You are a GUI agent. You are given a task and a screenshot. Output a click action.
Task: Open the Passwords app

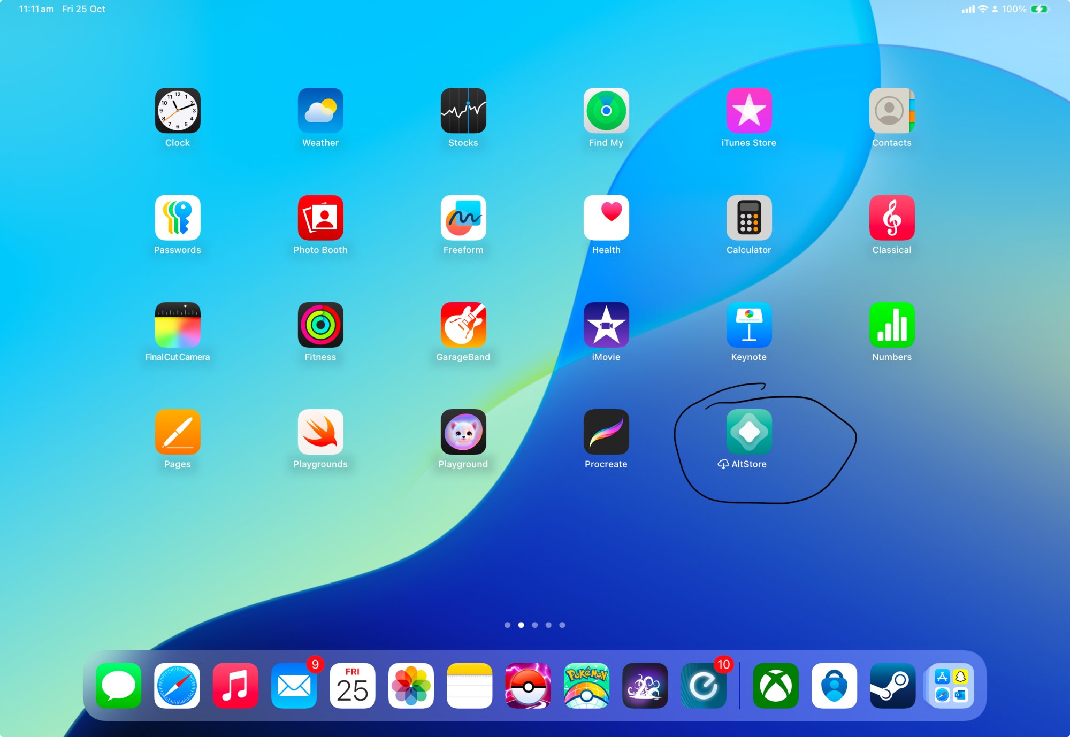pos(177,218)
